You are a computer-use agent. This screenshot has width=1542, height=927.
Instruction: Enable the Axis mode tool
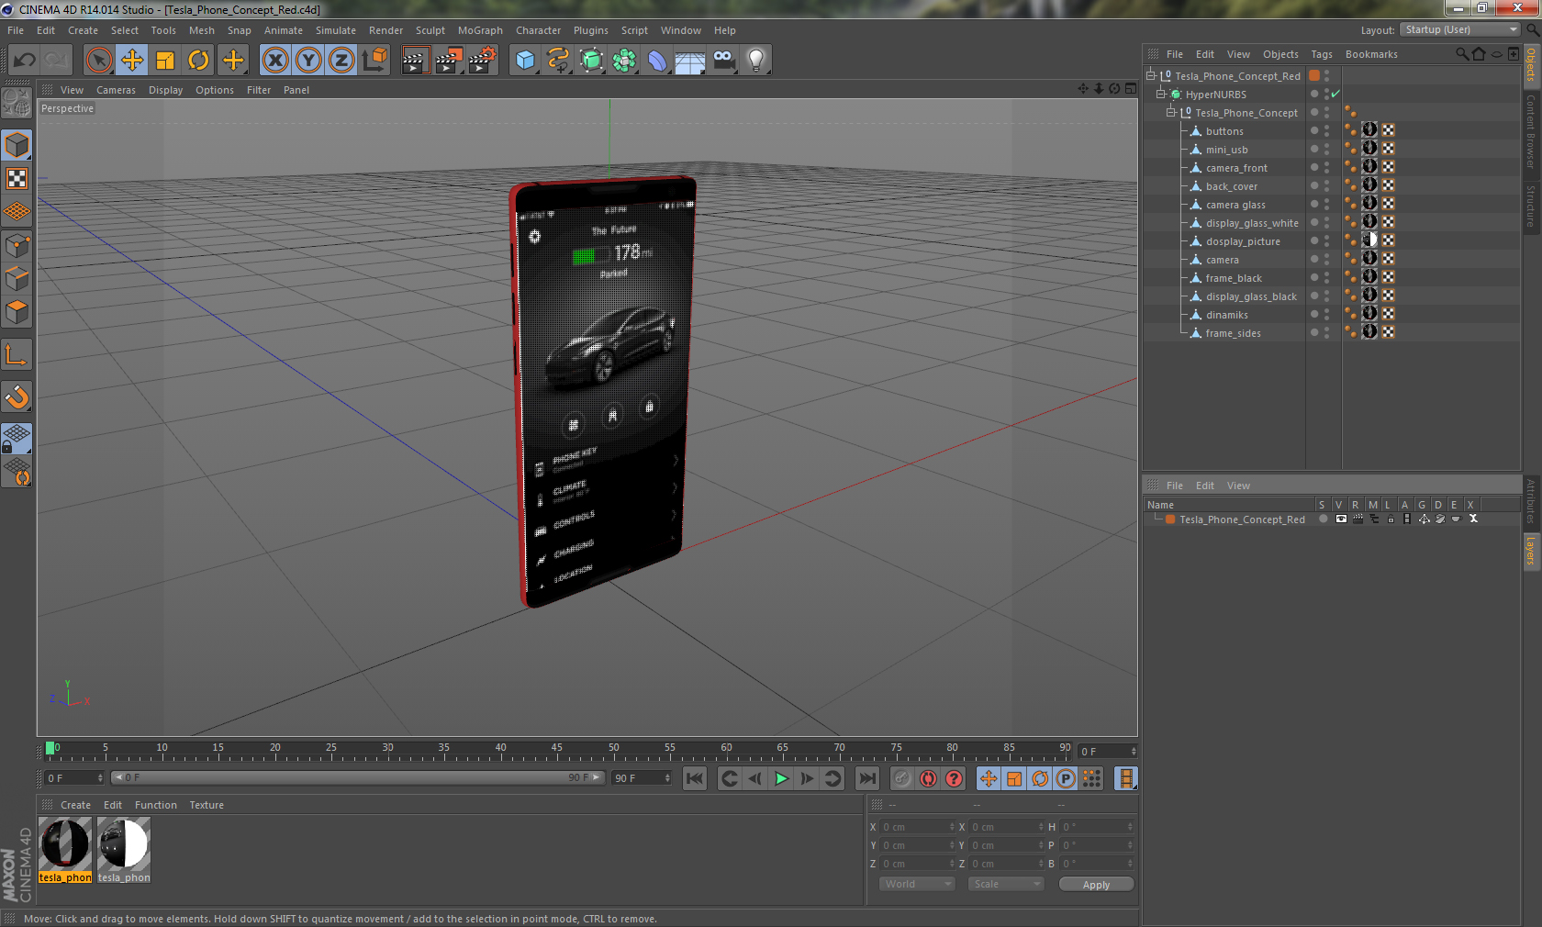[17, 354]
